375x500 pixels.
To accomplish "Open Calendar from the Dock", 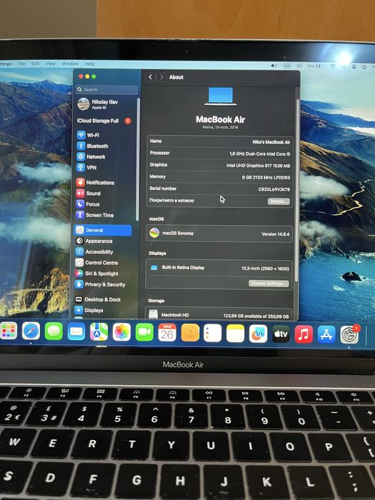I will (x=167, y=333).
